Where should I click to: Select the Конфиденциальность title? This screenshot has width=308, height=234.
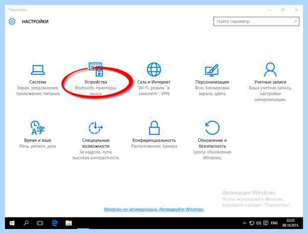tap(154, 140)
